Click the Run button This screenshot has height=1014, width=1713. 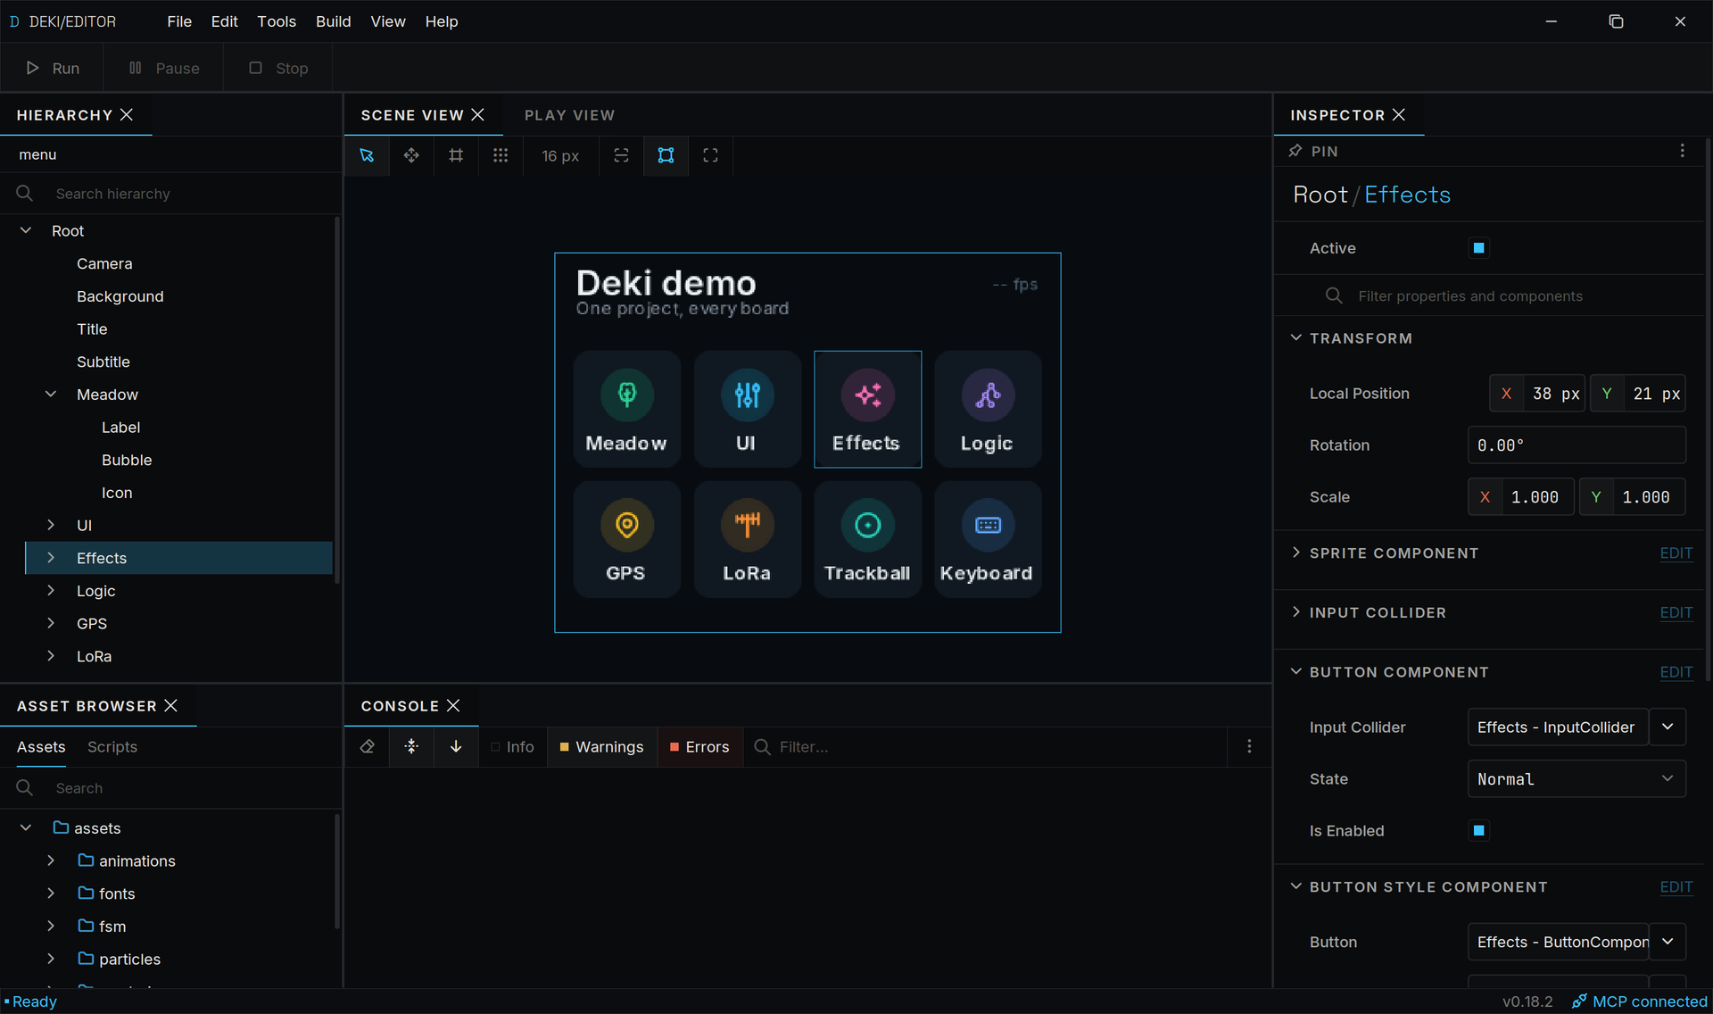pyautogui.click(x=53, y=68)
